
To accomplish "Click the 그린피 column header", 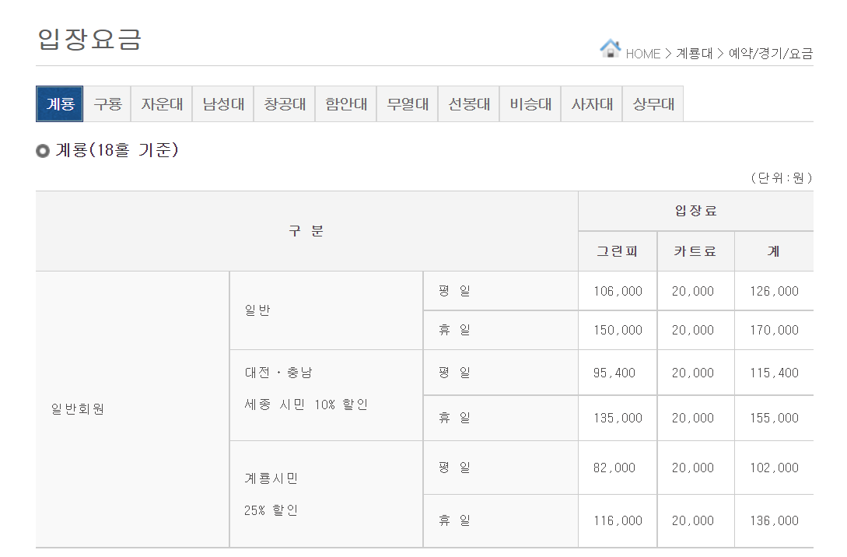I will click(x=616, y=250).
